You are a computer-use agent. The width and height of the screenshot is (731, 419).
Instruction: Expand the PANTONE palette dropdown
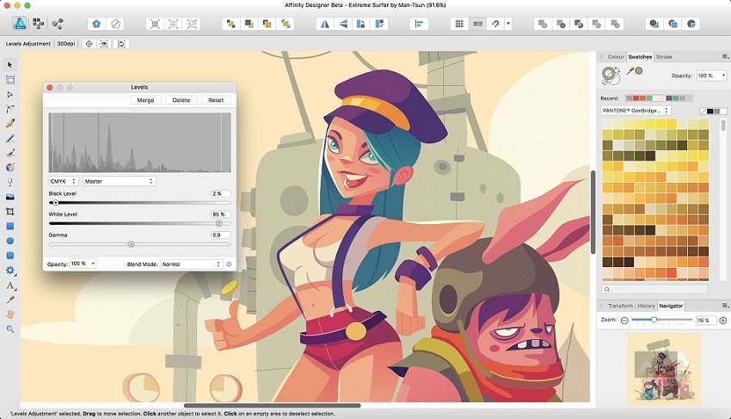pos(636,111)
